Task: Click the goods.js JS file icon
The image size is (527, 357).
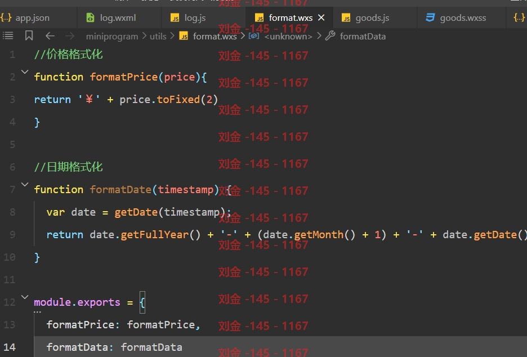Action: (x=346, y=18)
